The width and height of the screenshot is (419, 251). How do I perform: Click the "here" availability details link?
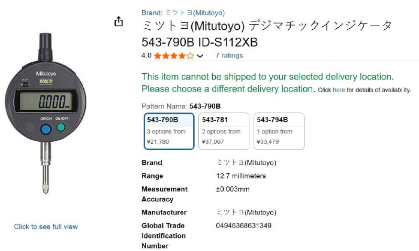click(x=339, y=90)
